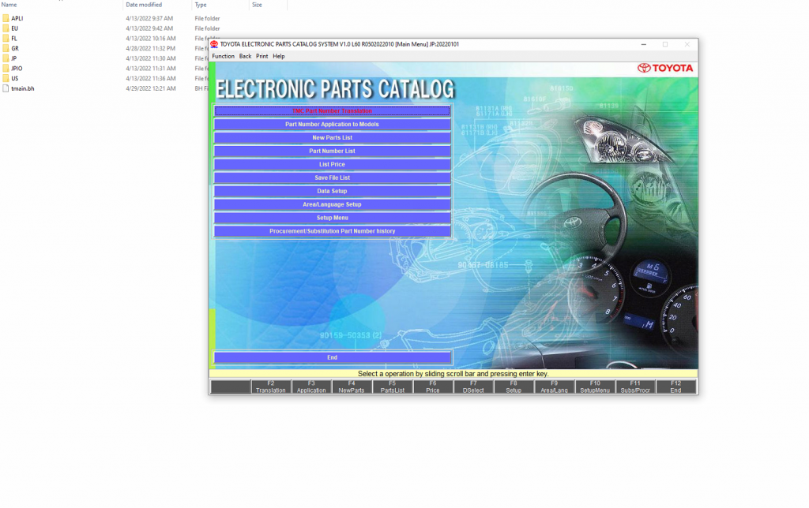Open the EU folder in file explorer
The height and width of the screenshot is (508, 809).
[x=17, y=28]
